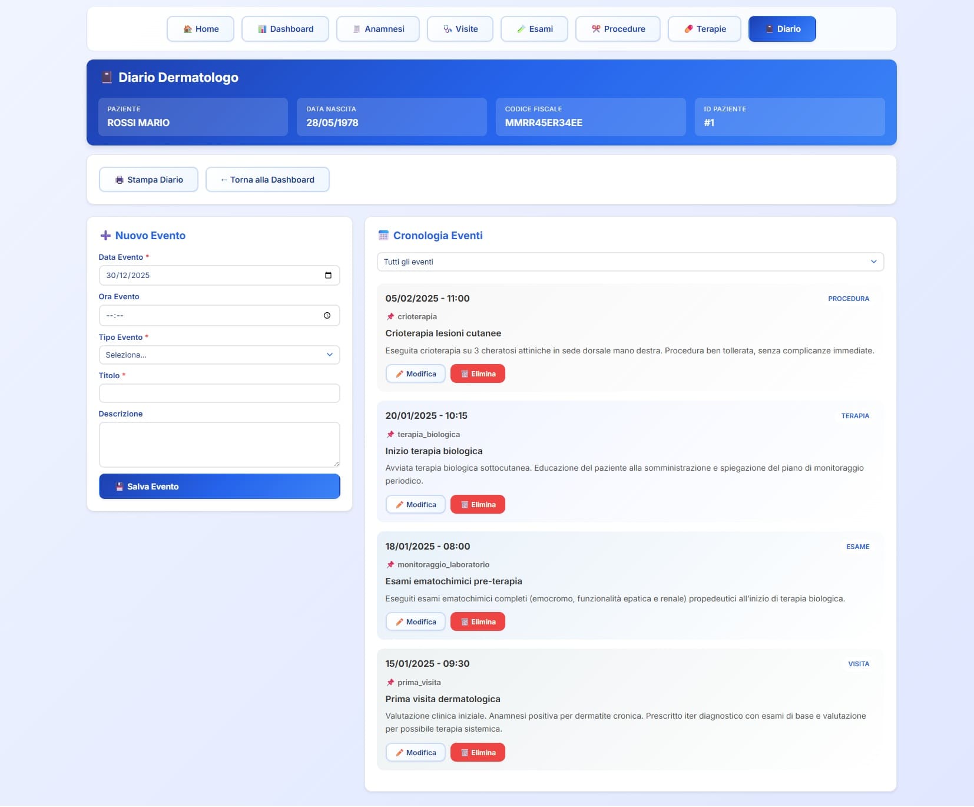This screenshot has width=974, height=807.
Task: Navigate to the Anamnesi tab
Action: 377,29
